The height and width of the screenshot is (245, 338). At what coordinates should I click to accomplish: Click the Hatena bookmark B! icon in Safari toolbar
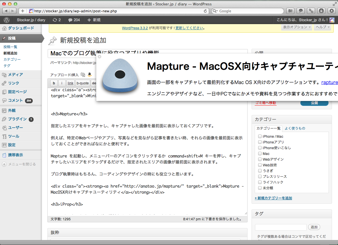coord(290,11)
